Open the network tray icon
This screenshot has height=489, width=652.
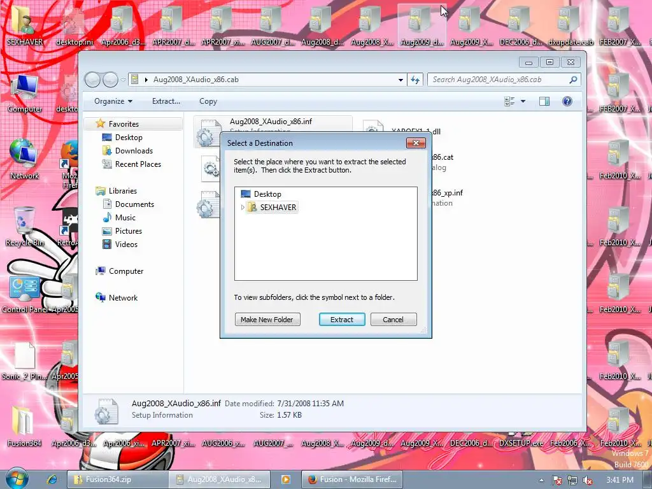pyautogui.click(x=572, y=480)
